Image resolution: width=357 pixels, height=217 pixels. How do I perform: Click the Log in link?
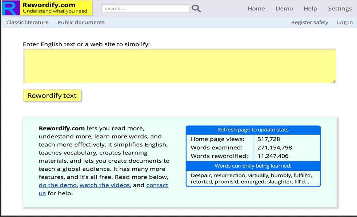tap(345, 22)
